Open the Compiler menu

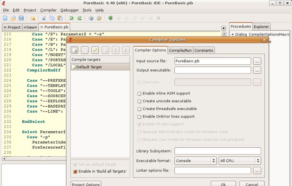48,10
